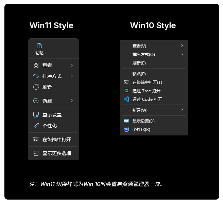Open 个性化(R) in the Win10 menu
Viewport: 223px width, 205px height.
(154, 129)
